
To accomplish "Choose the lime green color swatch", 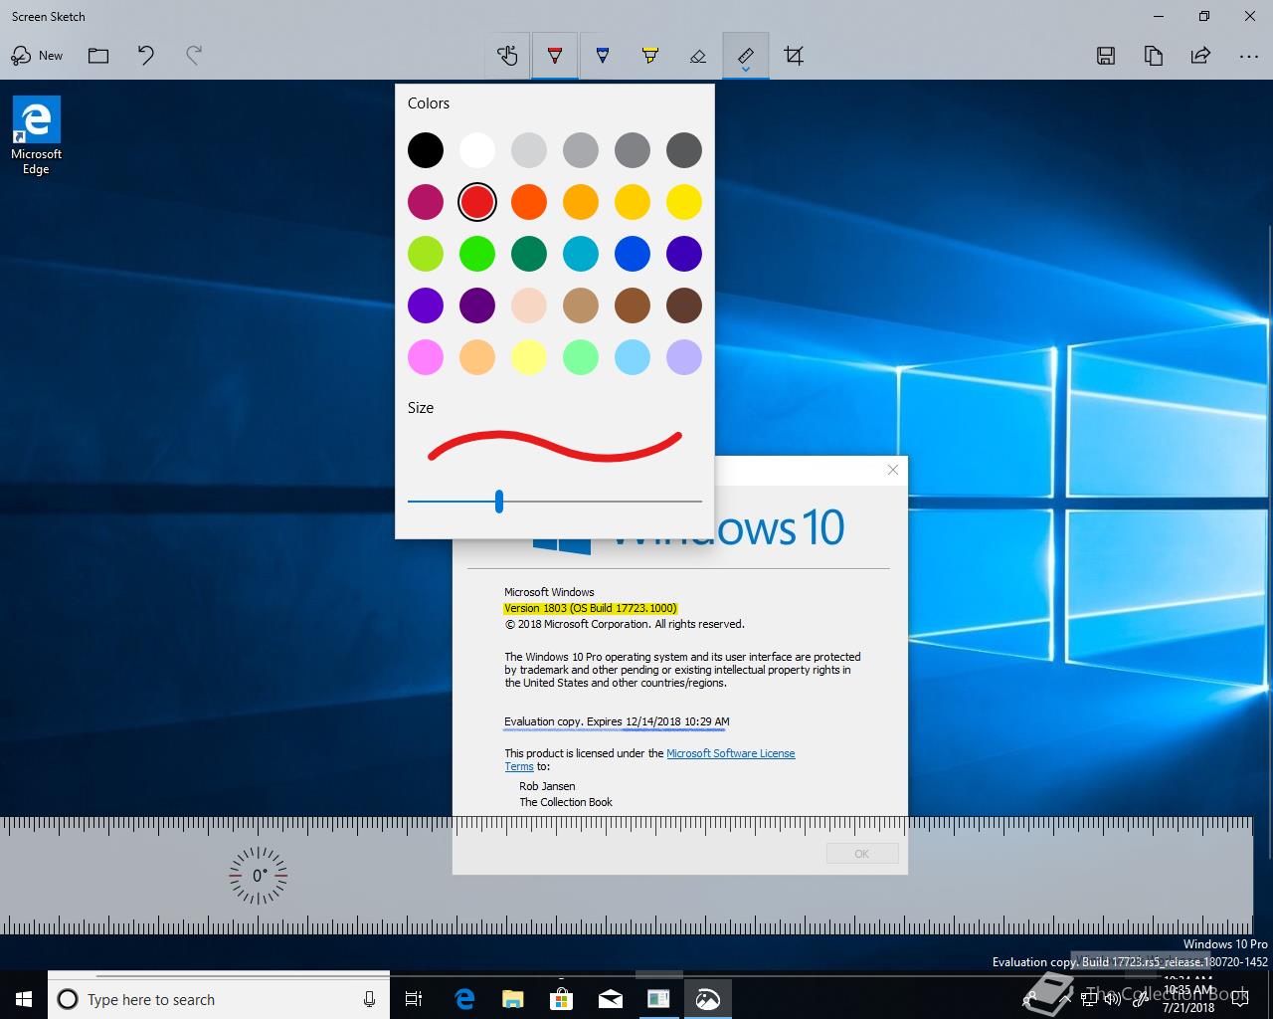I will point(426,254).
